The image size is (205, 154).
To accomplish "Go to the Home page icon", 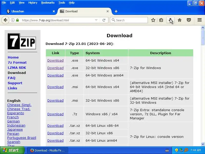I will coord(180,20).
